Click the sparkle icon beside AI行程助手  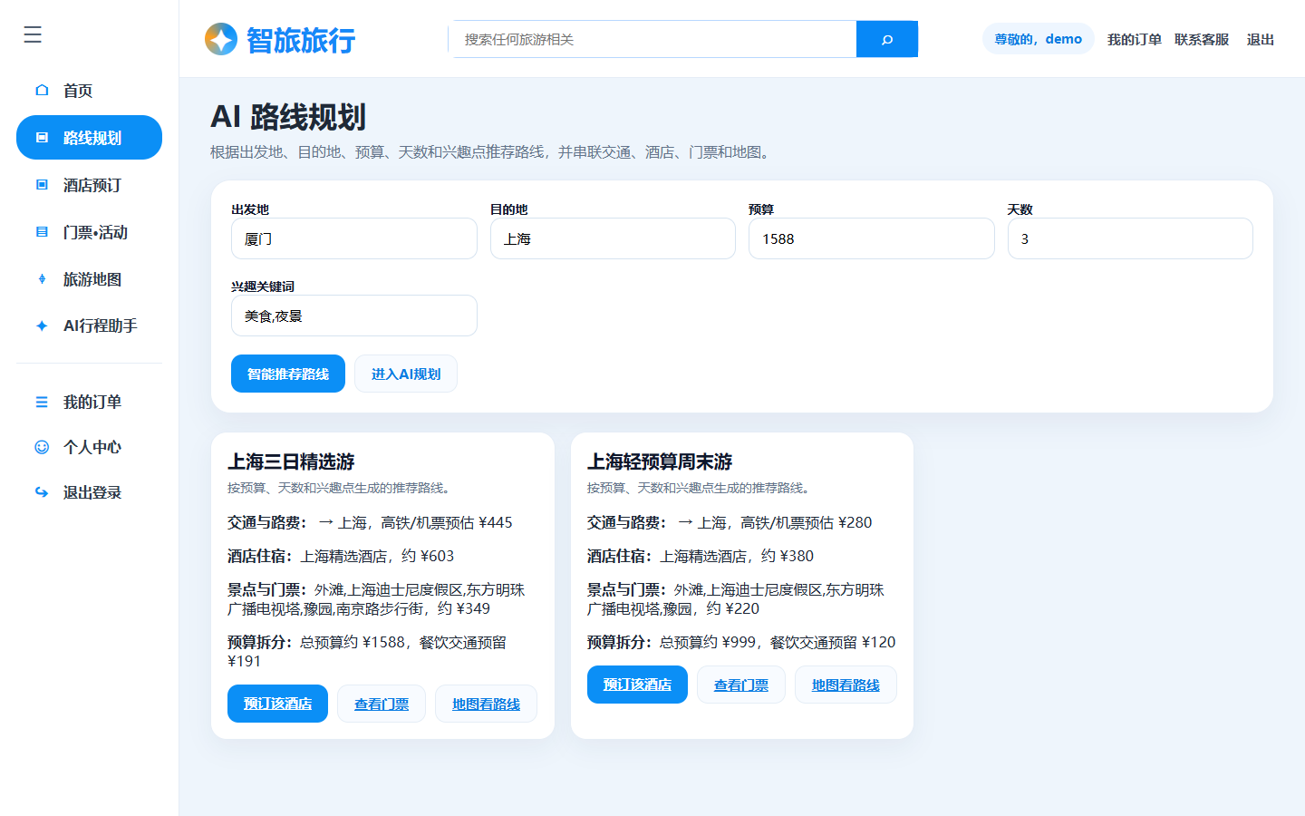(42, 325)
